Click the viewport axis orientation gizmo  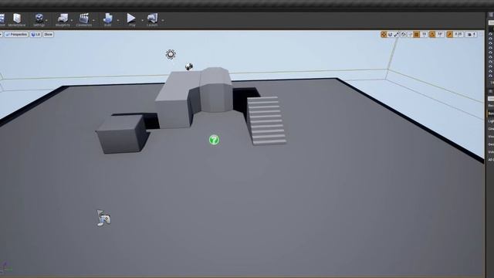(x=5, y=268)
